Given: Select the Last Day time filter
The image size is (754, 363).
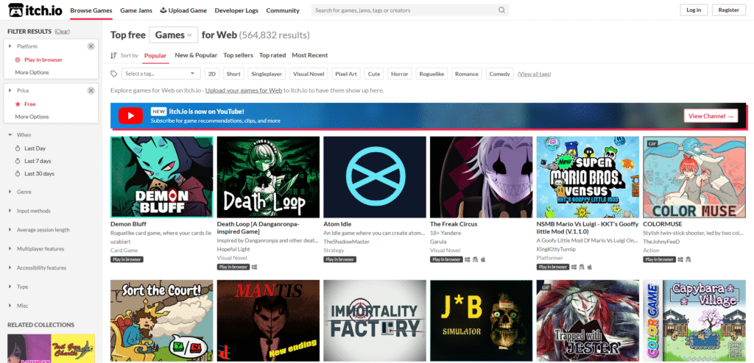Looking at the screenshot, I should click(x=34, y=148).
